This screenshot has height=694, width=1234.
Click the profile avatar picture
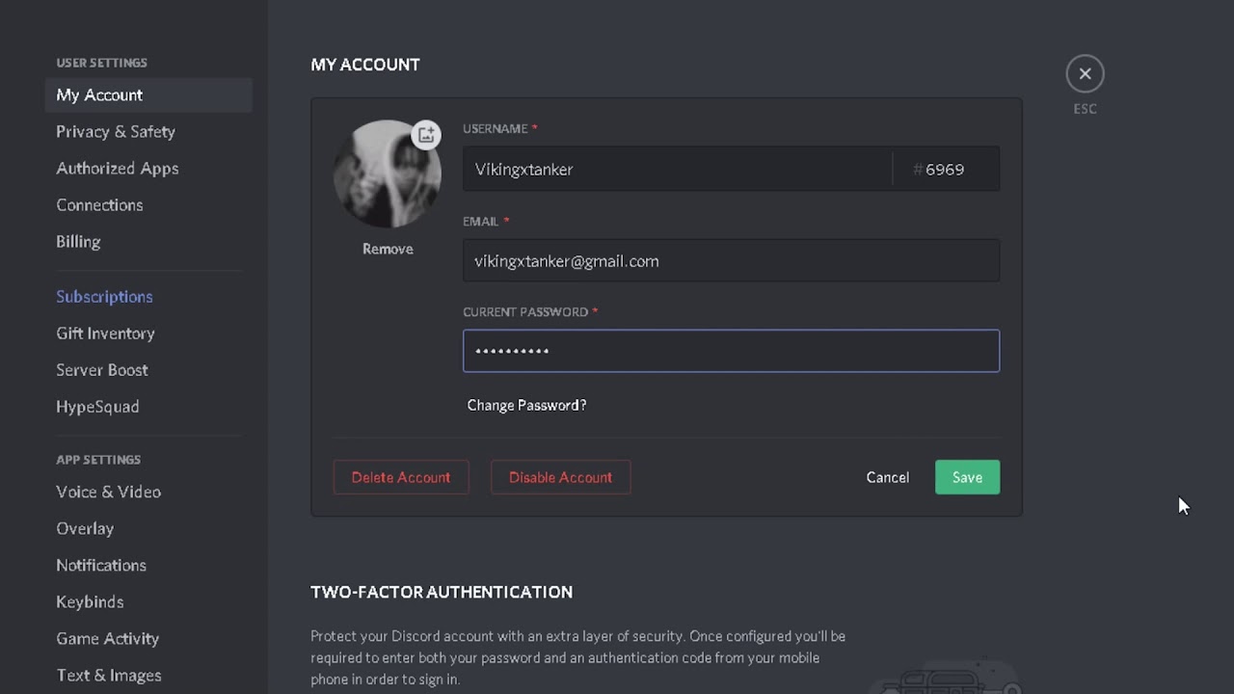coord(386,176)
